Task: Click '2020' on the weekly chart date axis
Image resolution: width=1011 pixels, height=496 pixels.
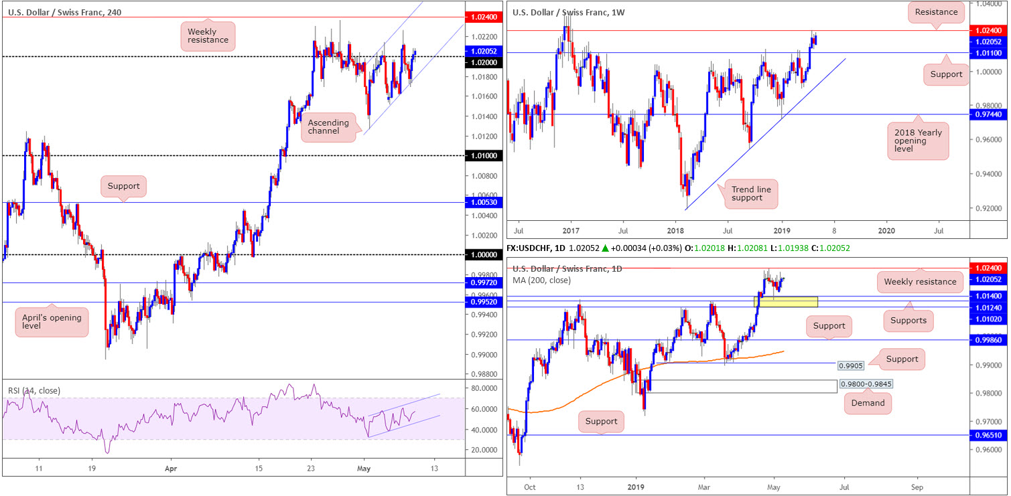Action: (x=886, y=230)
